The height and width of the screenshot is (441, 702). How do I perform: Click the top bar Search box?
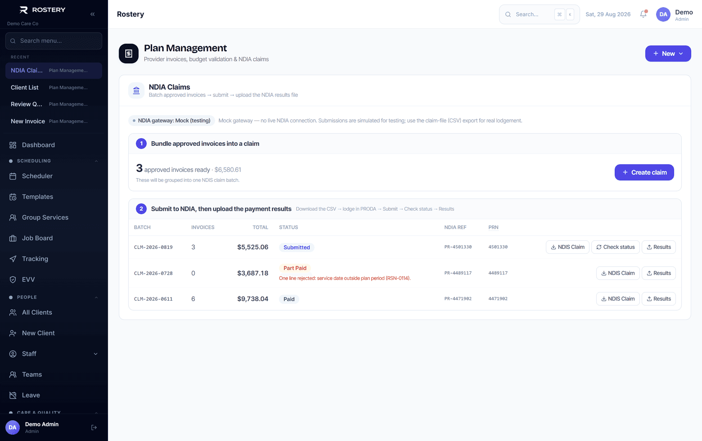(539, 14)
